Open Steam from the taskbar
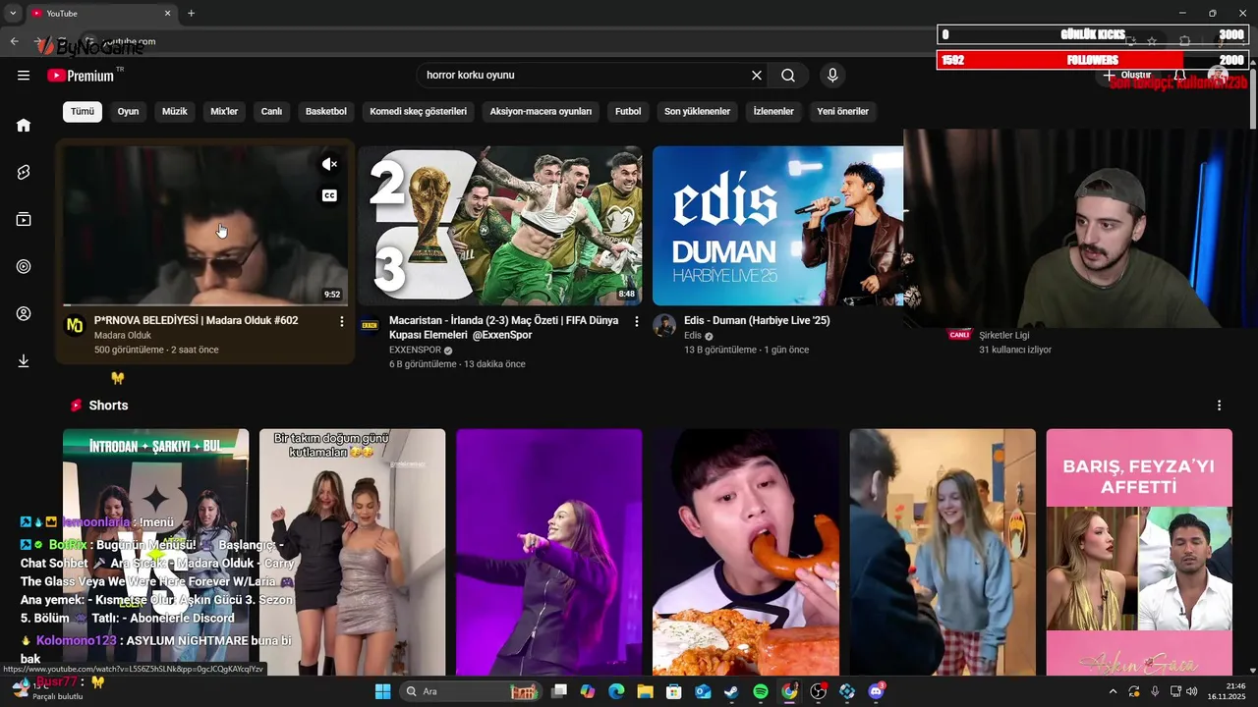 point(731,691)
